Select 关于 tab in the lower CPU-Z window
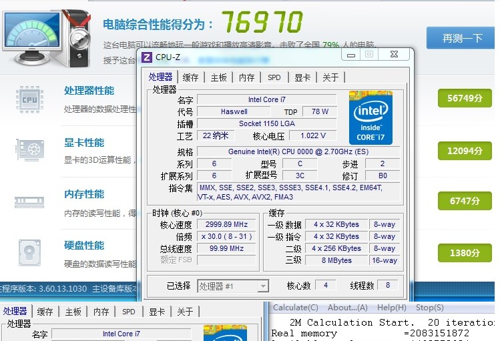The height and width of the screenshot is (341, 500). coord(185,312)
